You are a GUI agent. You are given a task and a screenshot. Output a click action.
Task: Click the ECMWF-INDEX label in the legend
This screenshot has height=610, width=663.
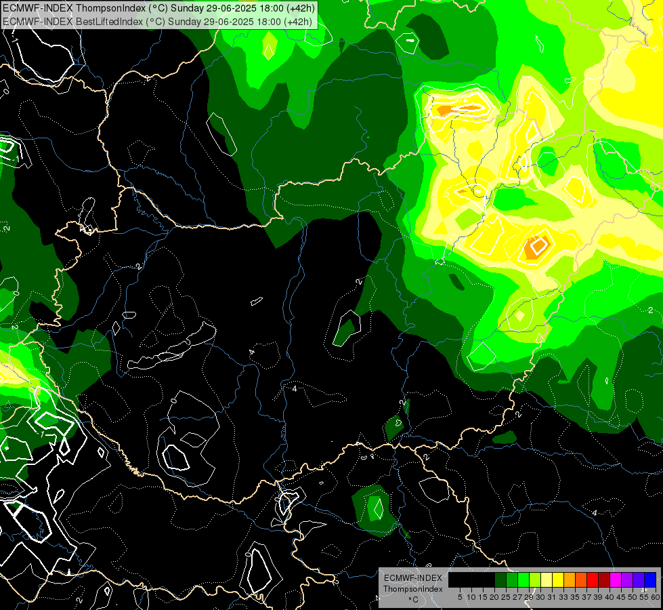tap(412, 578)
